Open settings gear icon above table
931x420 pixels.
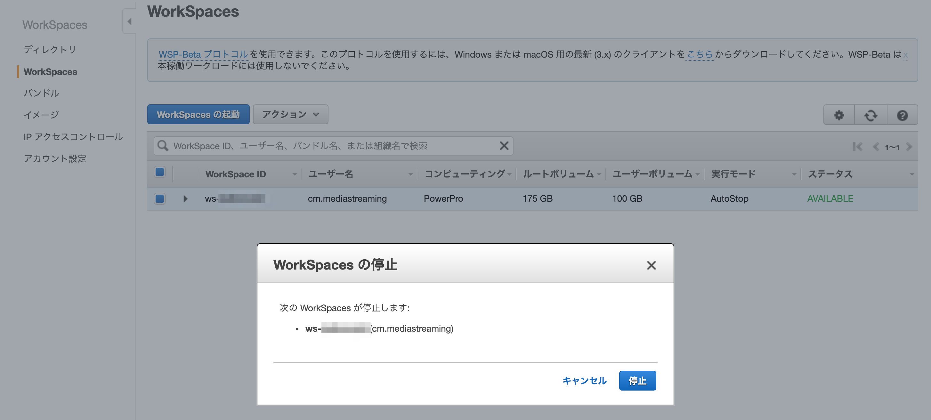pos(839,115)
